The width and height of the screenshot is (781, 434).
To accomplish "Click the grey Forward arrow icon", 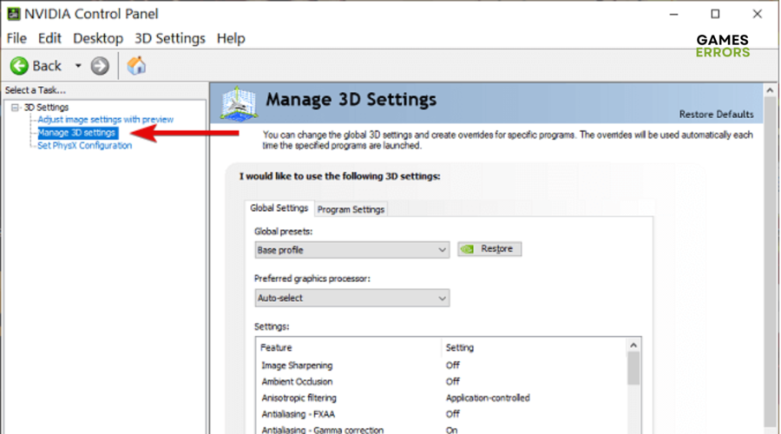I will coord(100,66).
